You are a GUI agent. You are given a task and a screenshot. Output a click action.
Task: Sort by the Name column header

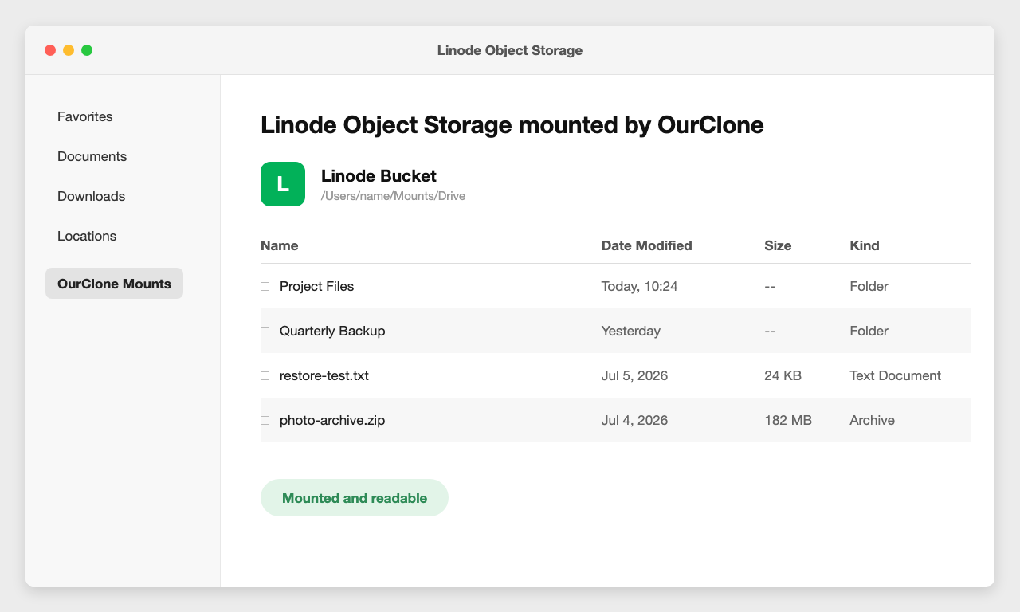(x=279, y=245)
